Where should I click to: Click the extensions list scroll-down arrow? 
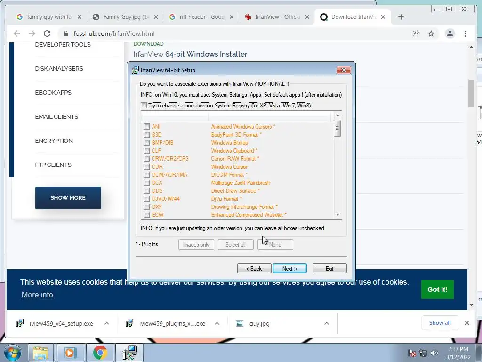point(337,214)
